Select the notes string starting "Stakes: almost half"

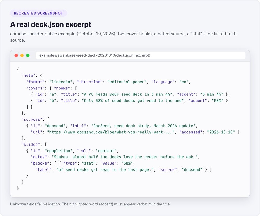[x=125, y=157]
